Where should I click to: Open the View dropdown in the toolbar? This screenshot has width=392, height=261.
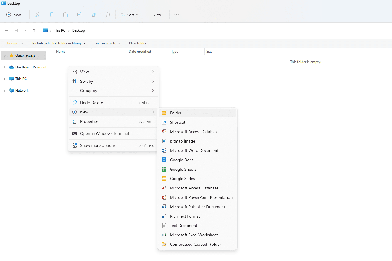tap(155, 15)
